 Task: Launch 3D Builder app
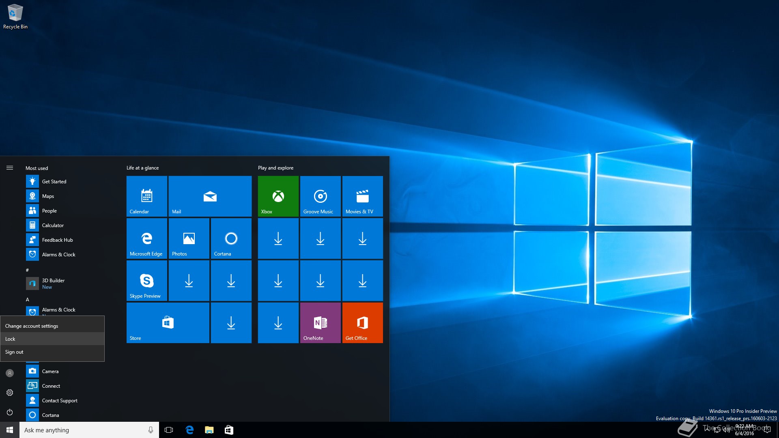(x=65, y=283)
